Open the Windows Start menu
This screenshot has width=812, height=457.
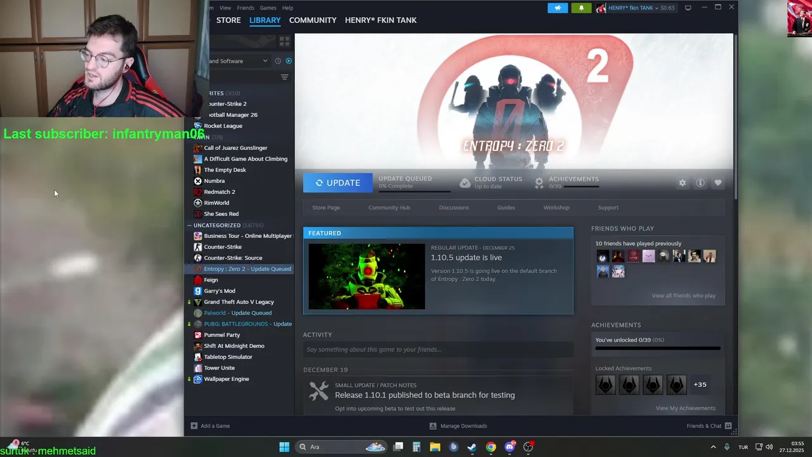click(x=284, y=447)
